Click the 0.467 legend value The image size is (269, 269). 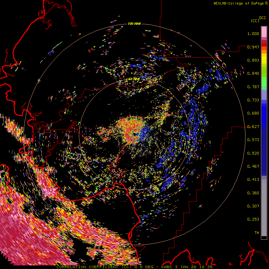[253, 166]
